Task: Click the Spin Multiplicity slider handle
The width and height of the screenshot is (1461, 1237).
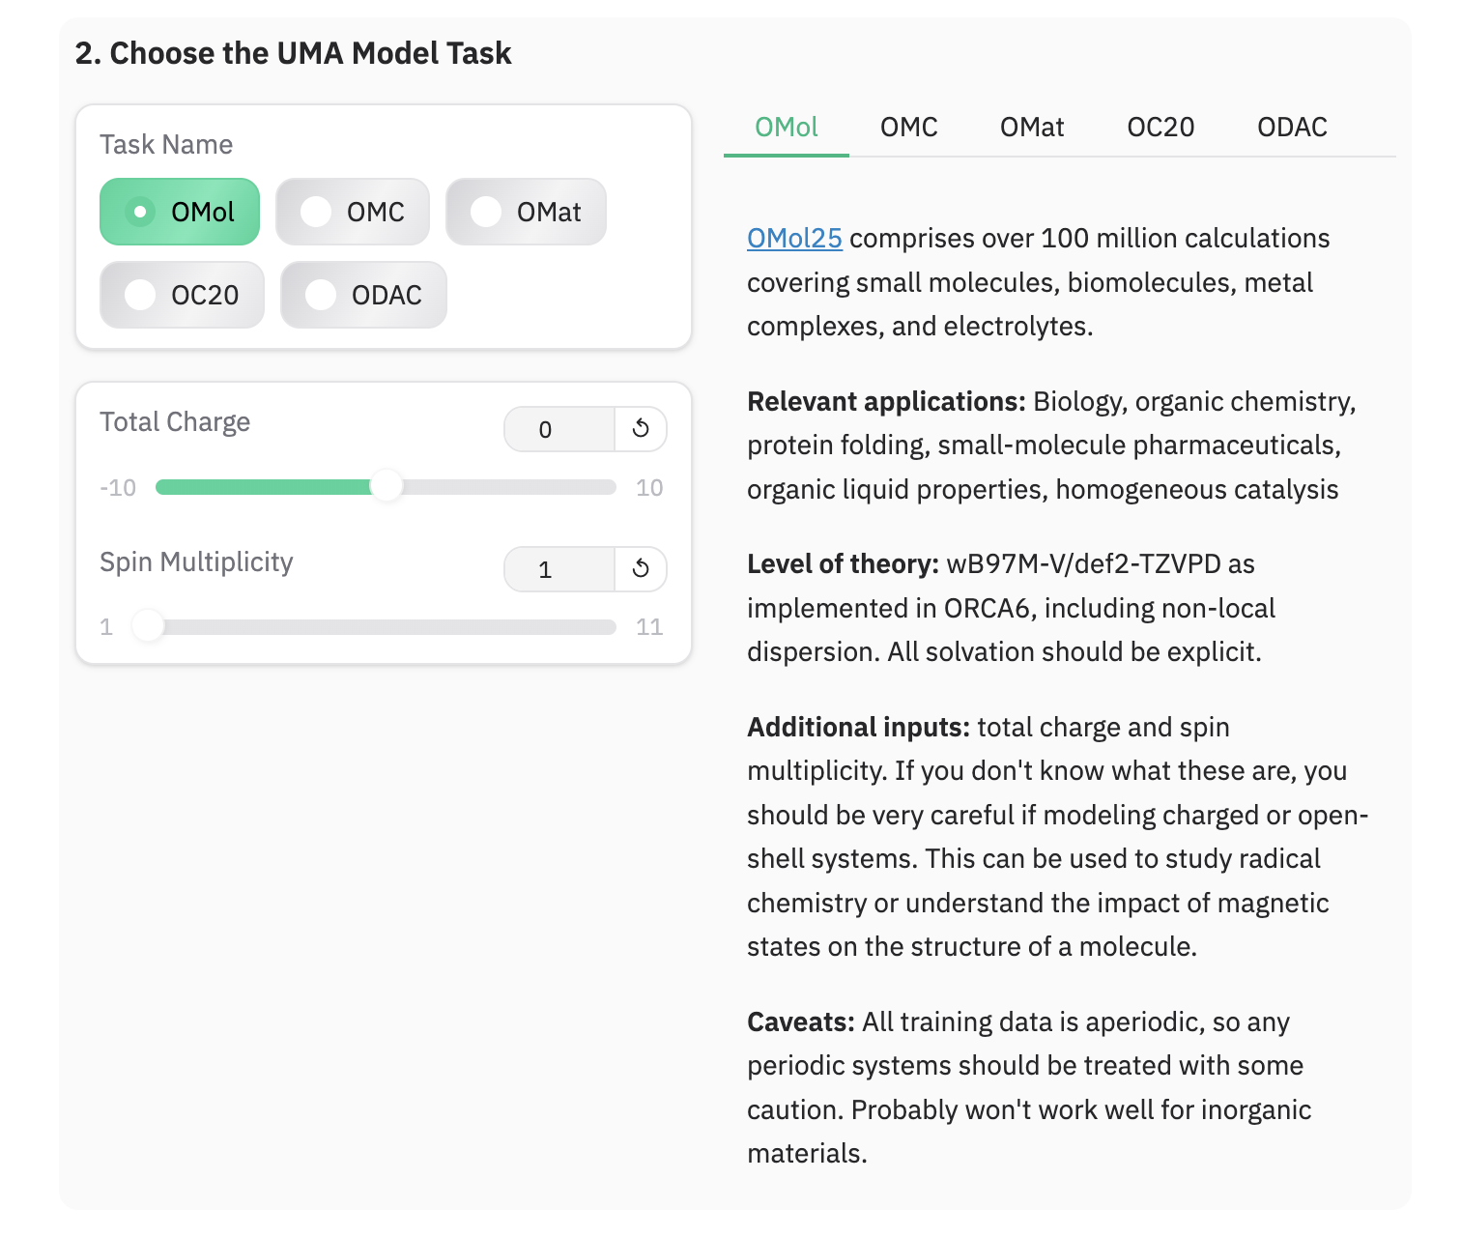Action: click(148, 626)
